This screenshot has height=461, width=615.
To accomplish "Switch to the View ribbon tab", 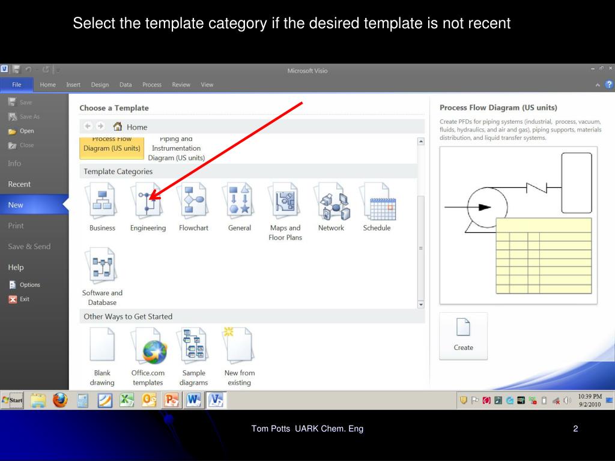I will click(207, 85).
